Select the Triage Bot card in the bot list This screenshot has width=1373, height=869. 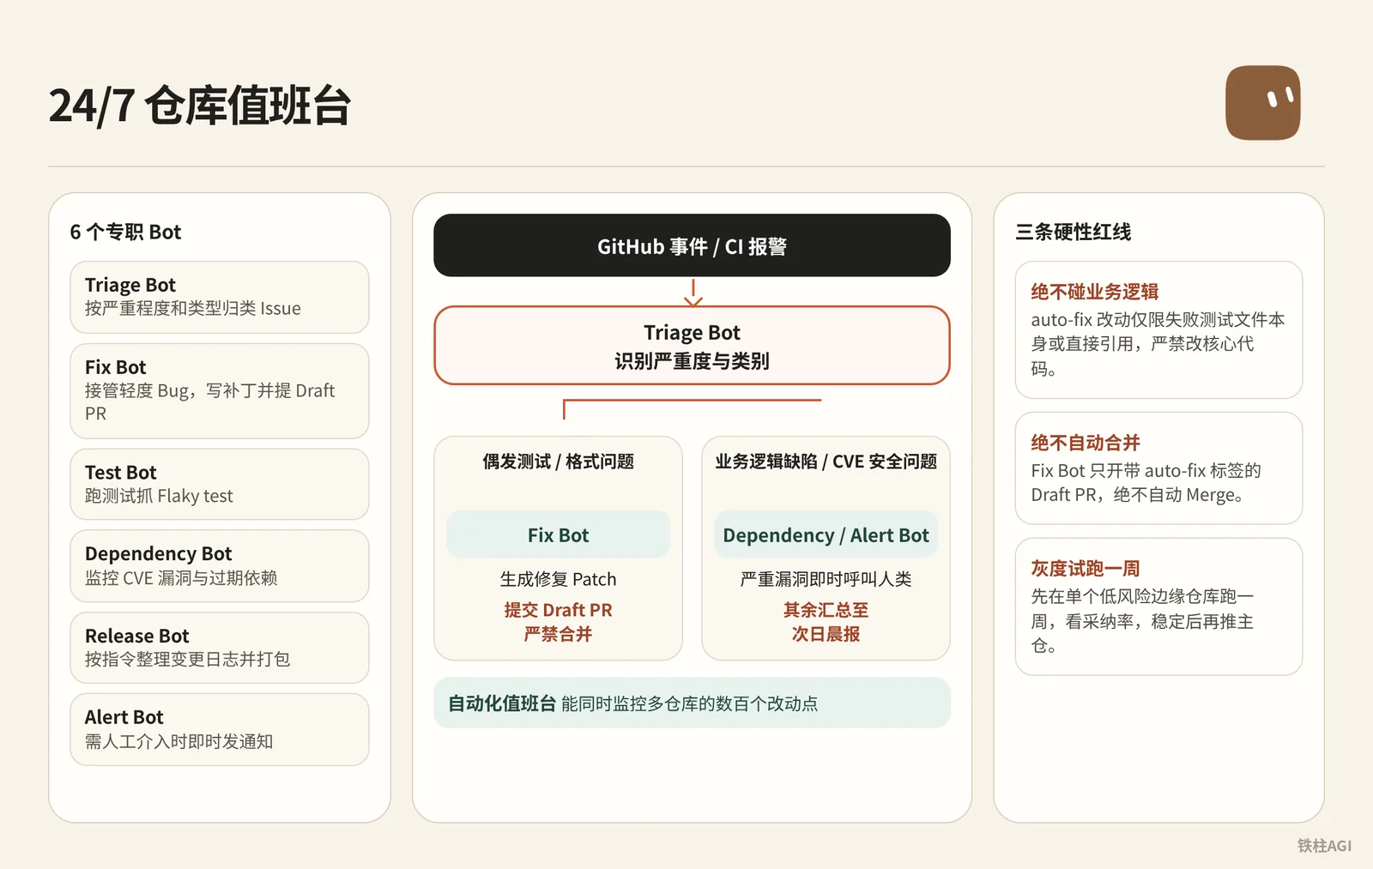(x=220, y=297)
